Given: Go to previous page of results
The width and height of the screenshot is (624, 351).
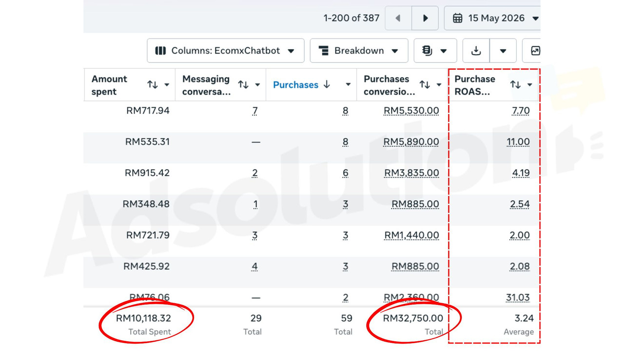Looking at the screenshot, I should pos(398,19).
